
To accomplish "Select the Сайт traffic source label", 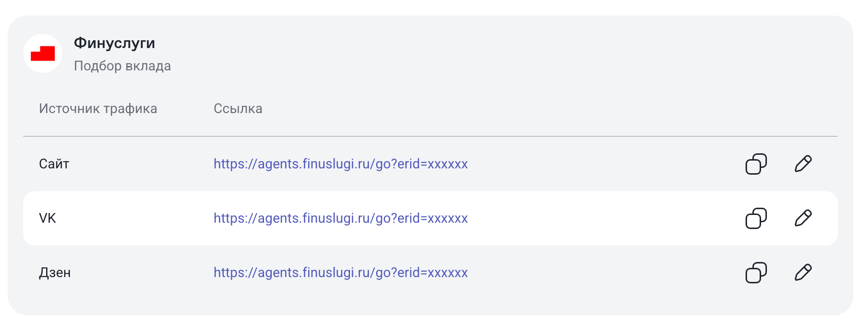I will coord(54,164).
